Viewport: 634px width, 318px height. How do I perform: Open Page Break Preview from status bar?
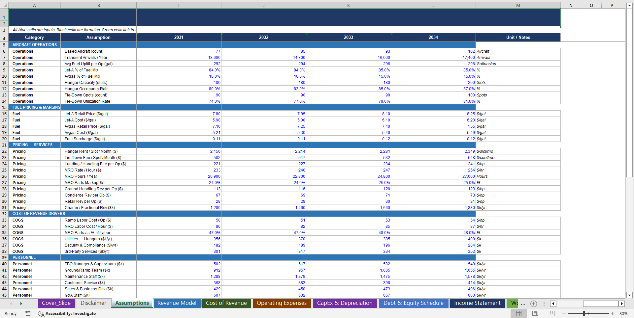pos(551,313)
